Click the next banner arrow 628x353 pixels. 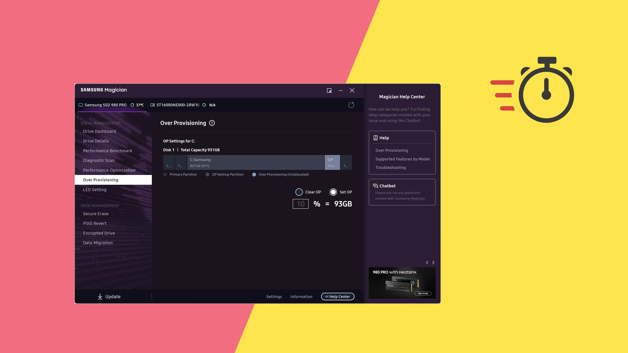point(433,262)
